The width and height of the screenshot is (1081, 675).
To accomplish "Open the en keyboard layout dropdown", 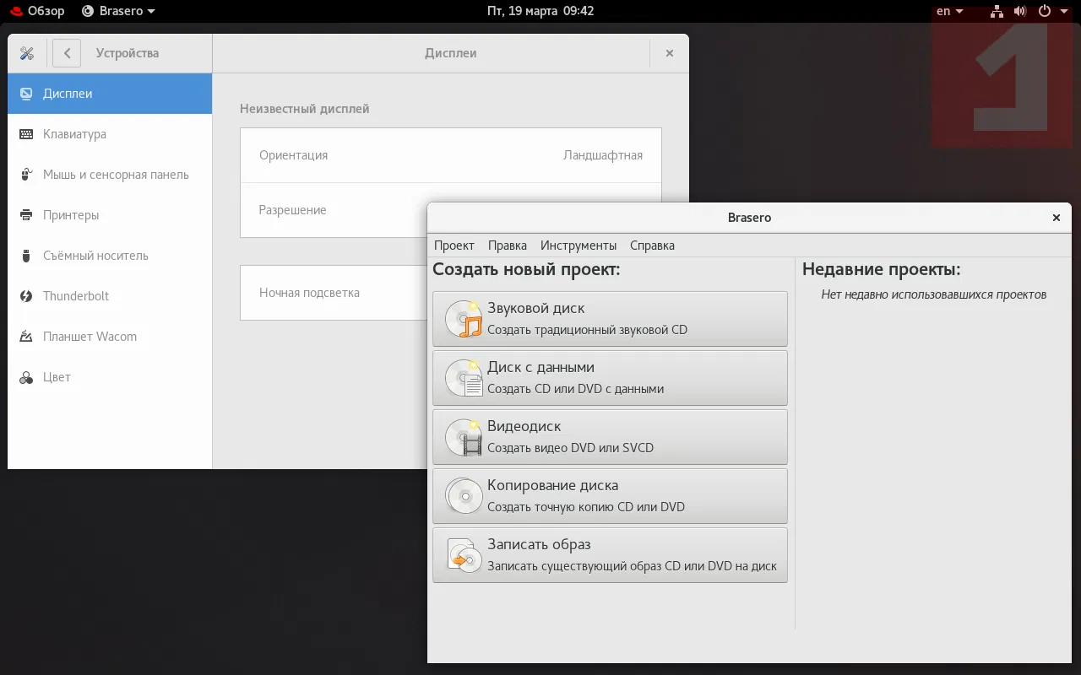I will pyautogui.click(x=950, y=11).
